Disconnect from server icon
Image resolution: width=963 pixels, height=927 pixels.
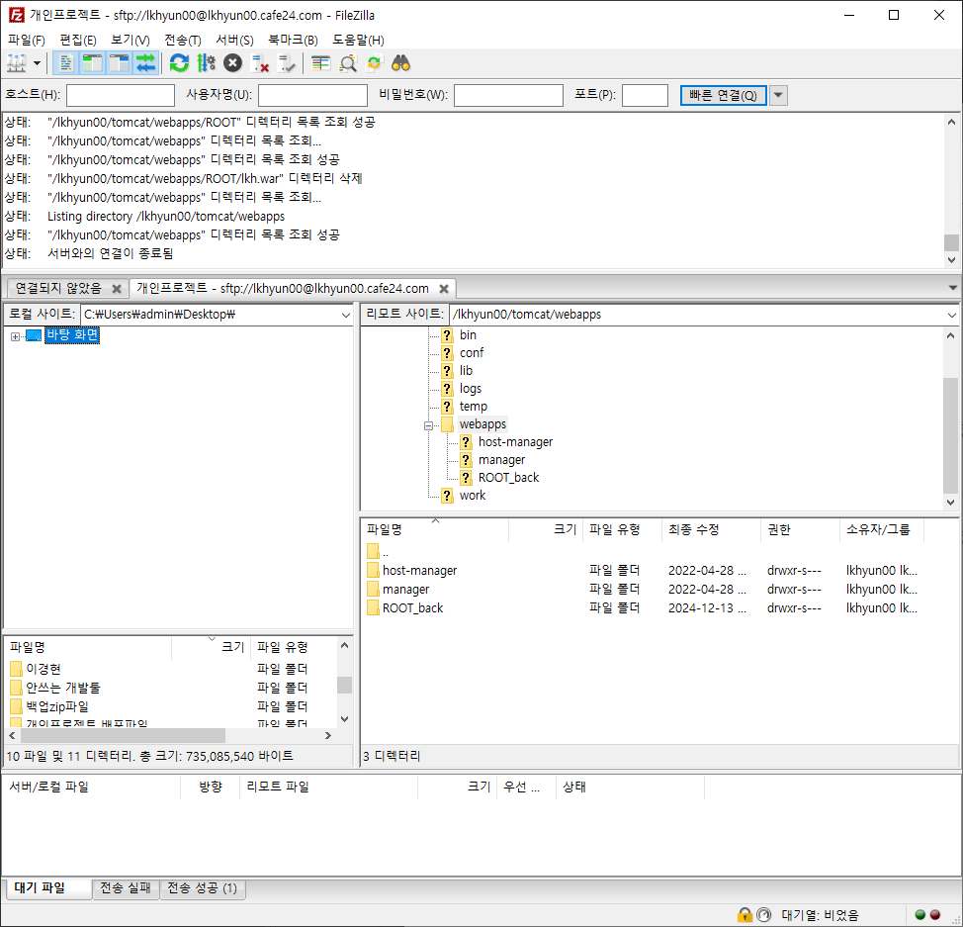click(x=260, y=63)
